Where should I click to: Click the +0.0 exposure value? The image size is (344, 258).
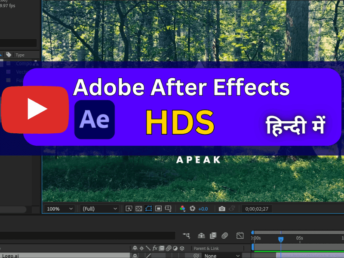[x=203, y=209]
